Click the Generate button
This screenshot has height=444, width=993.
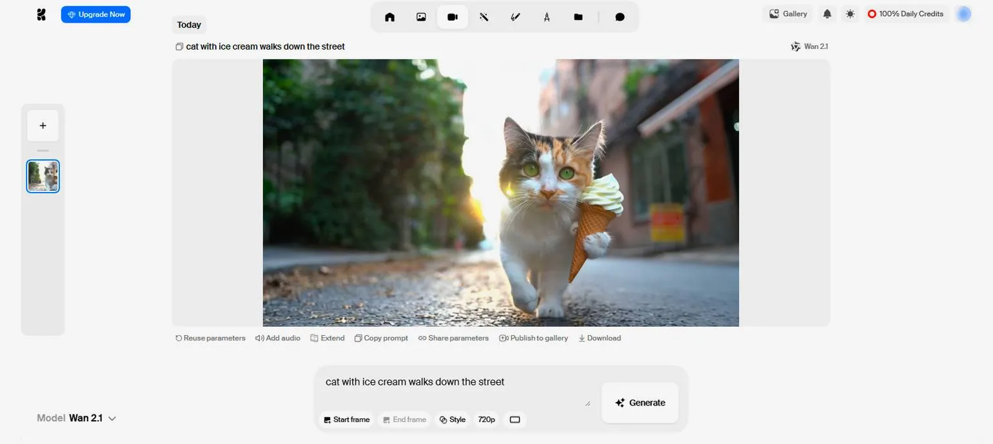point(640,403)
